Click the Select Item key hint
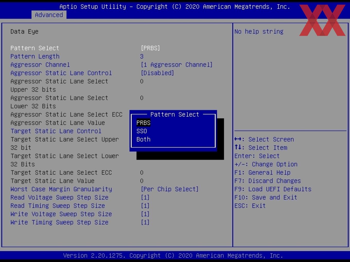350x262 pixels. coord(261,148)
